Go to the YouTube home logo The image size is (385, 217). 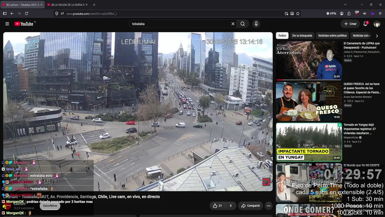(x=24, y=24)
